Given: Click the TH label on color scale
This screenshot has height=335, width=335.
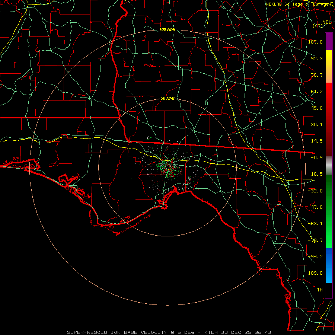Looking at the screenshot, I should pos(320,290).
